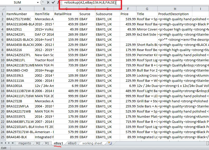
Task: Select cell BRA1001A
Action: coord(20,86)
